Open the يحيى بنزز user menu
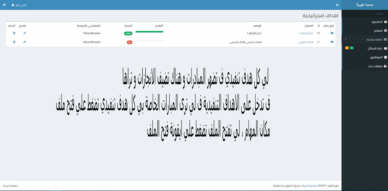The image size is (388, 191). click(19, 5)
